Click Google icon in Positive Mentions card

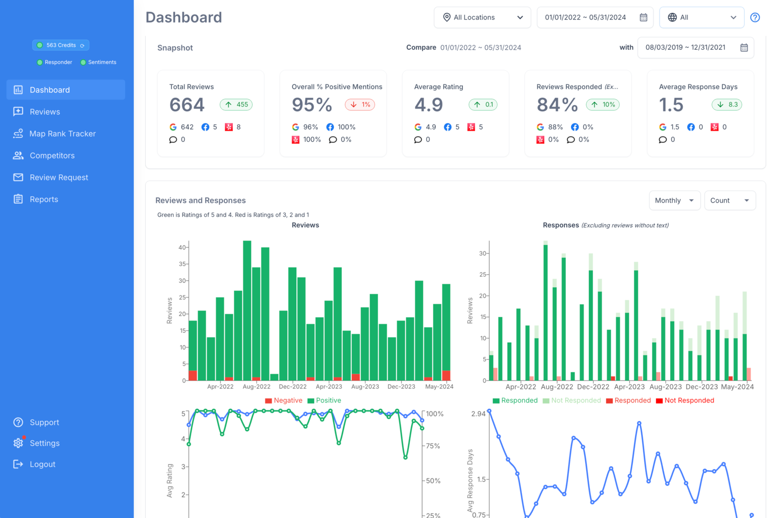(x=296, y=127)
